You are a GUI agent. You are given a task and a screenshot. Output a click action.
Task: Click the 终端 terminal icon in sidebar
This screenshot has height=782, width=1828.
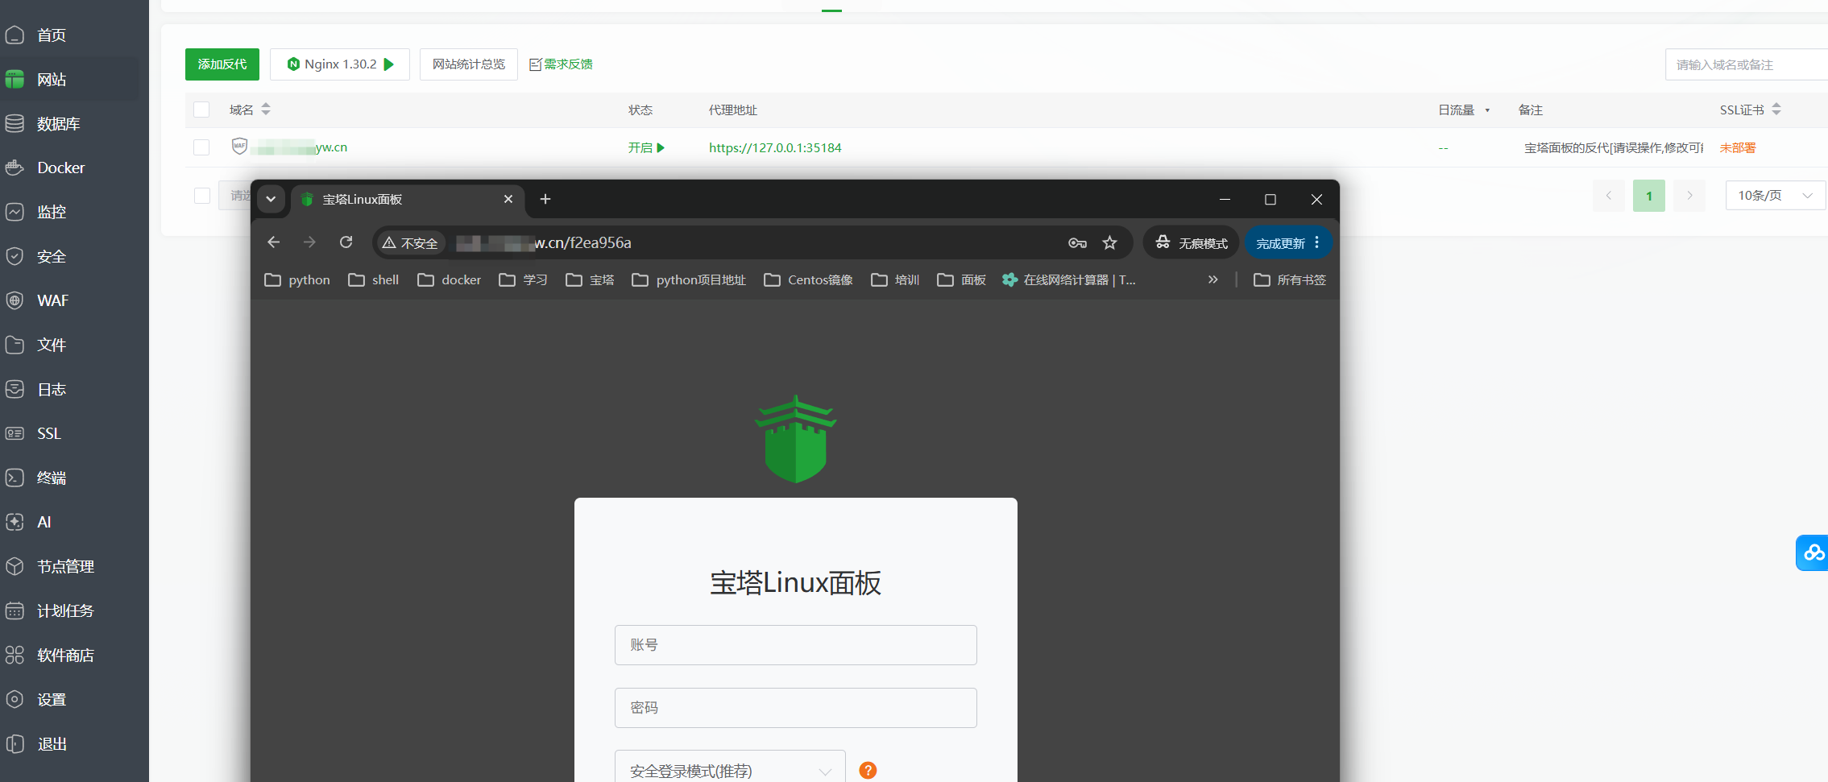coord(15,478)
